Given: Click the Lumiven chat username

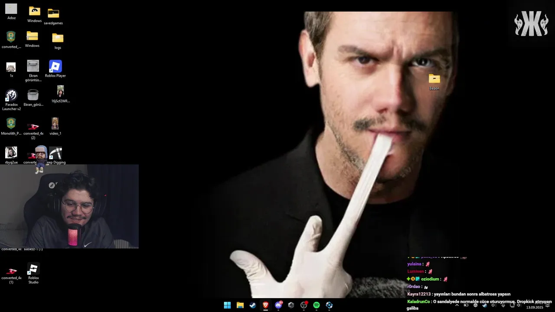Looking at the screenshot, I should (415, 272).
